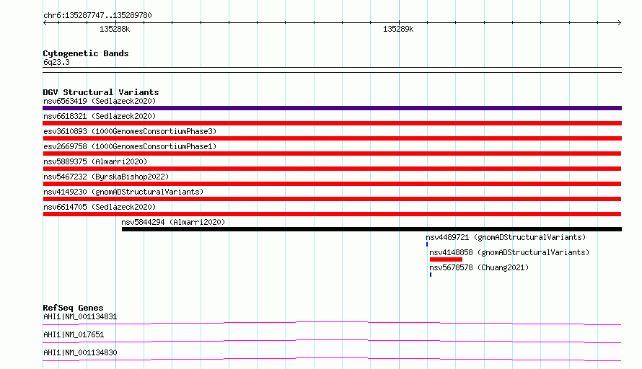Click the RefSeq Genes track title
This screenshot has width=642, height=369.
pos(73,308)
